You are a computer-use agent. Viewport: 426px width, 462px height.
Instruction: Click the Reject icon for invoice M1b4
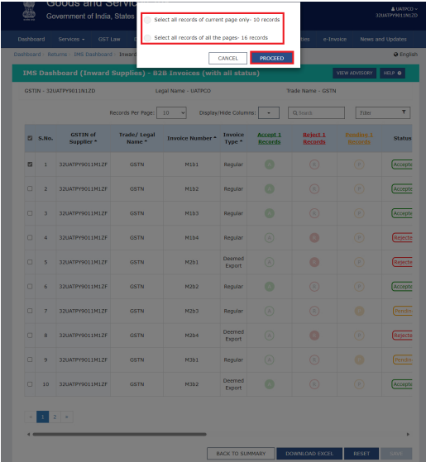pos(314,238)
